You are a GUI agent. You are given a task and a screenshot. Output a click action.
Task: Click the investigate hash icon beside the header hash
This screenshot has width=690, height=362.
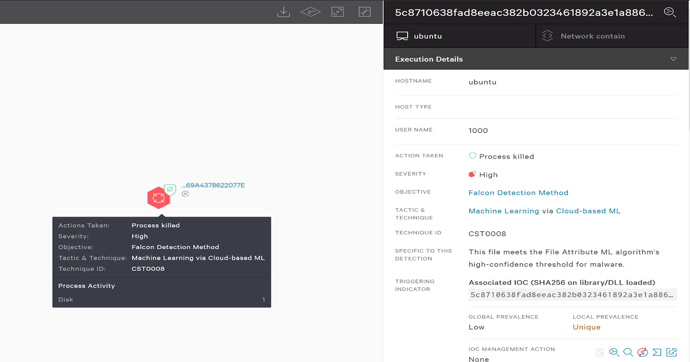click(670, 12)
